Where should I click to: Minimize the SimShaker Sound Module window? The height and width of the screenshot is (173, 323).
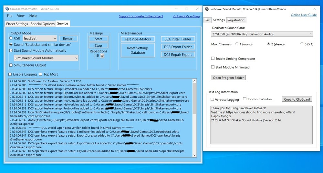pyautogui.click(x=294, y=9)
